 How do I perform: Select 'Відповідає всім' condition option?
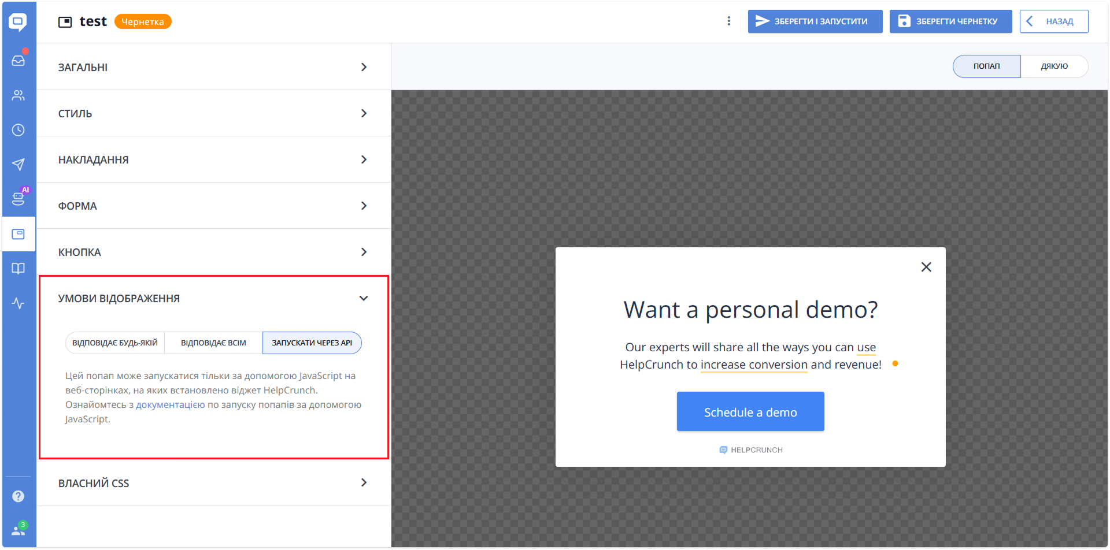pyautogui.click(x=213, y=343)
